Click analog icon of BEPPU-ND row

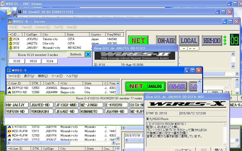[9, 92]
